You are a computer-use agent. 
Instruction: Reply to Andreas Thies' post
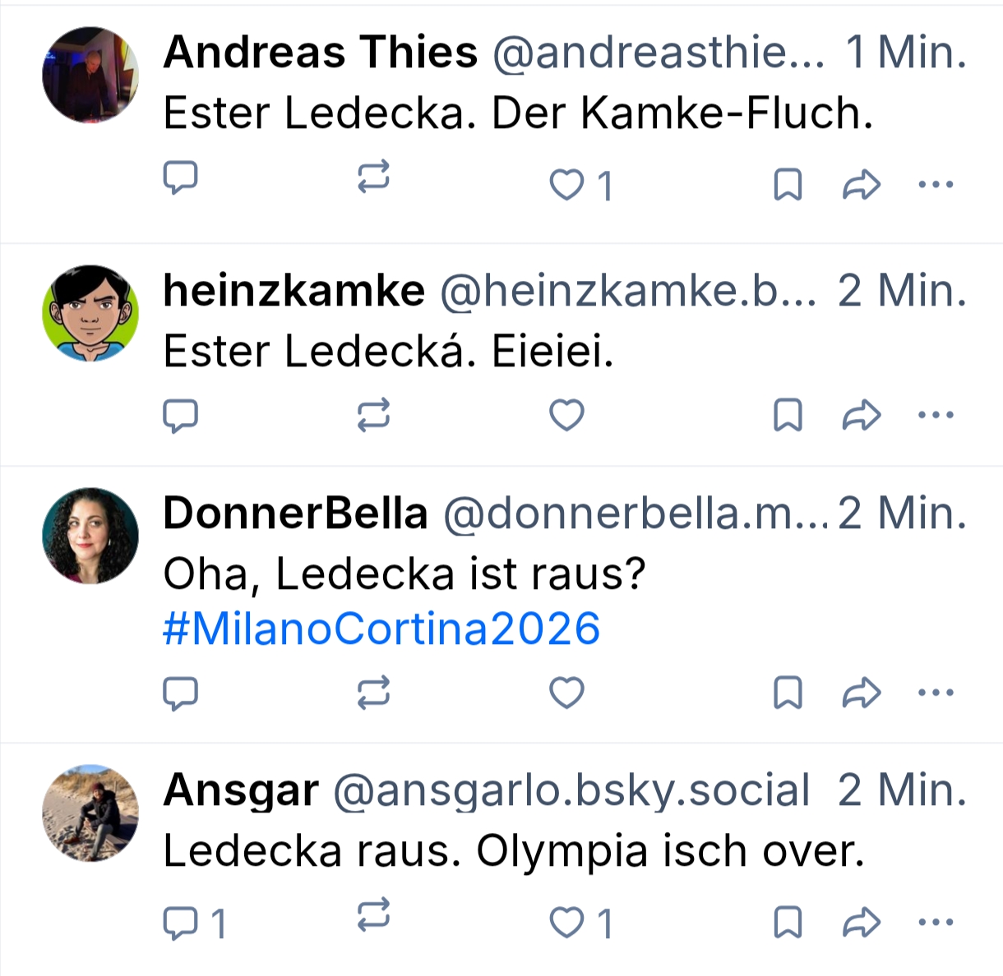click(181, 177)
